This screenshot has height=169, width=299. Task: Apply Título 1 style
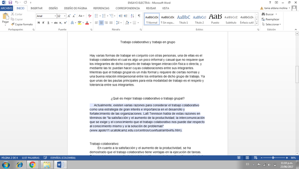pyautogui.click(x=184, y=19)
